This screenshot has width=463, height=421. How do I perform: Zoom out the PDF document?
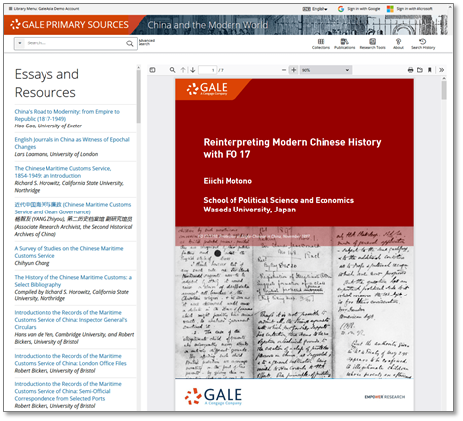[x=284, y=70]
